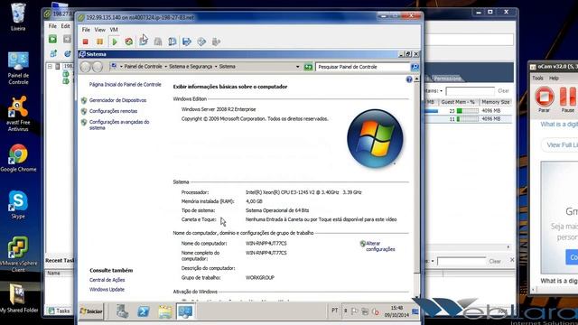Collapse the tree node in vSphere inventory
The width and height of the screenshot is (578, 325).
click(x=50, y=66)
